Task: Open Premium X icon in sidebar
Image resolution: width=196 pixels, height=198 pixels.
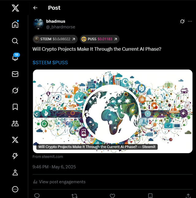Action: coord(15,140)
